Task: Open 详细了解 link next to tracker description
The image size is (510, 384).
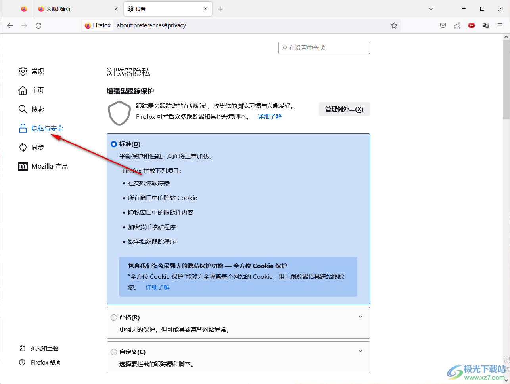Action: click(x=270, y=117)
